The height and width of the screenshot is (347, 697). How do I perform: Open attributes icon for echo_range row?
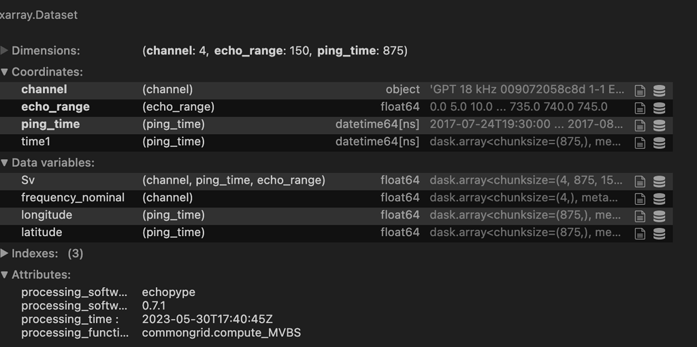(x=640, y=108)
